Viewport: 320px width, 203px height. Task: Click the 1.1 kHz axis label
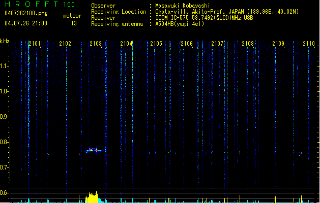pos(4,66)
